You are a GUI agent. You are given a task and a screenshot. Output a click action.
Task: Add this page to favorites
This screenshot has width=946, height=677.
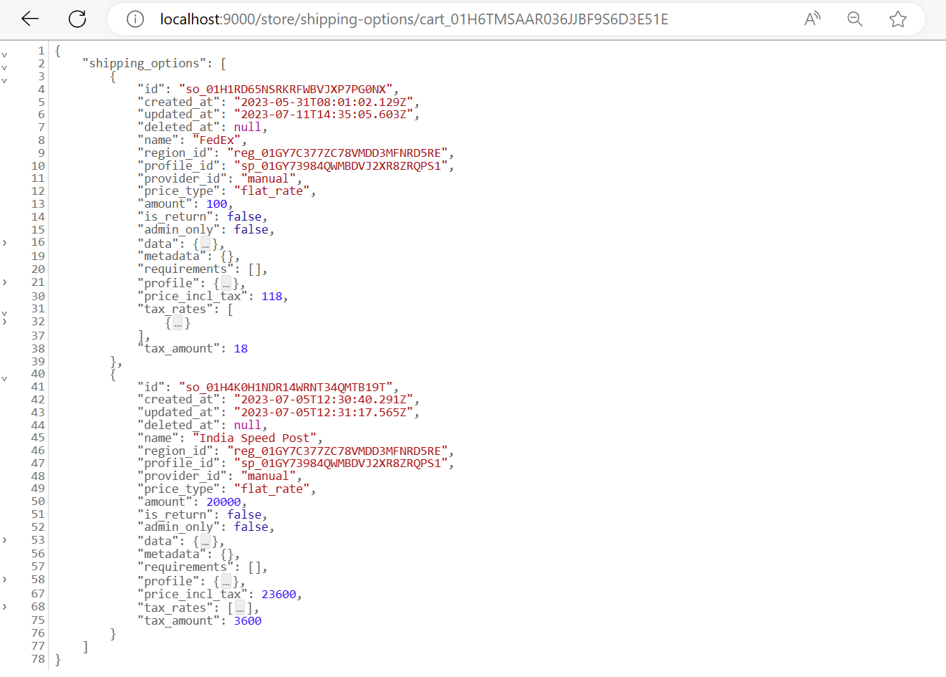pyautogui.click(x=897, y=19)
